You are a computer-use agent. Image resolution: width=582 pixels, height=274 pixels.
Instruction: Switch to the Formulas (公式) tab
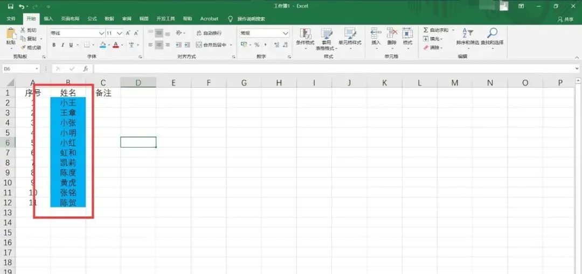click(x=92, y=18)
